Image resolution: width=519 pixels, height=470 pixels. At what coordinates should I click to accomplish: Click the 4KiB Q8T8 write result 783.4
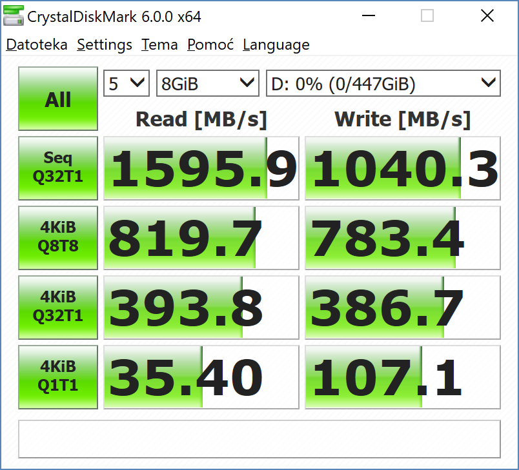coord(403,238)
